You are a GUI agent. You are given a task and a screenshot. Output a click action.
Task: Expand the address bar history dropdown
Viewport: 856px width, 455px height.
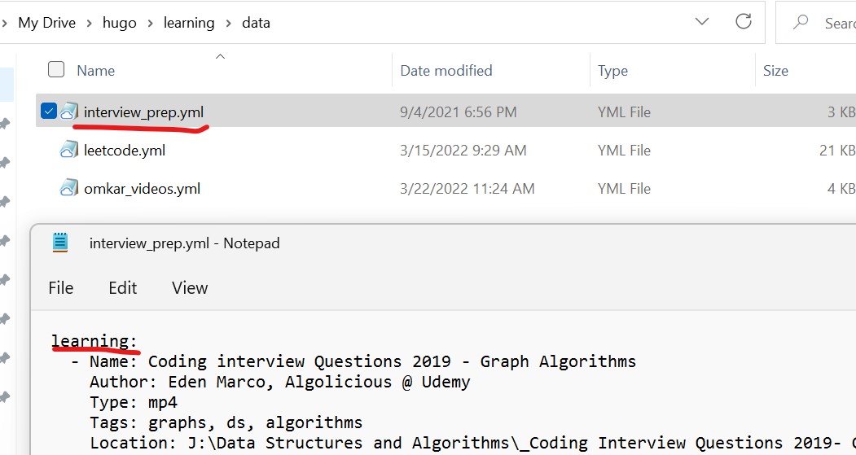point(702,23)
